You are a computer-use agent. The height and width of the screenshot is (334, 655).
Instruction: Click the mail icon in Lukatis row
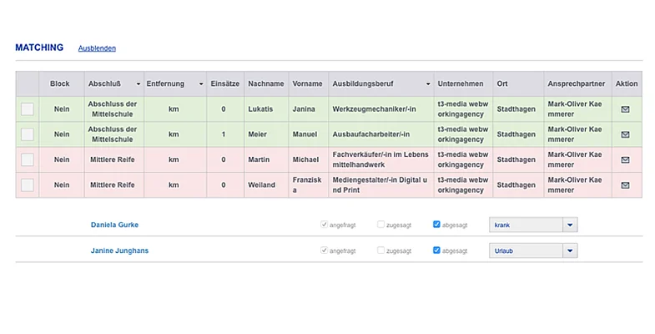[626, 109]
